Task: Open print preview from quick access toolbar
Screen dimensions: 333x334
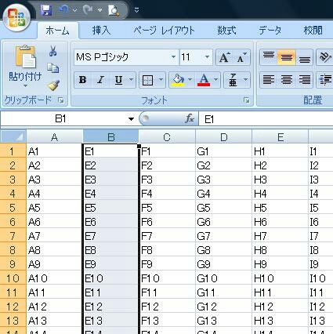Action: click(114, 11)
